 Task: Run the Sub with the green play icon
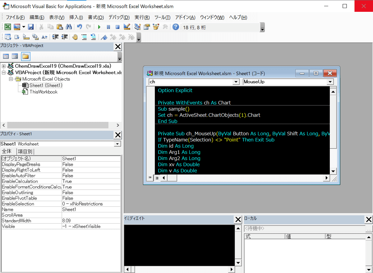point(99,27)
